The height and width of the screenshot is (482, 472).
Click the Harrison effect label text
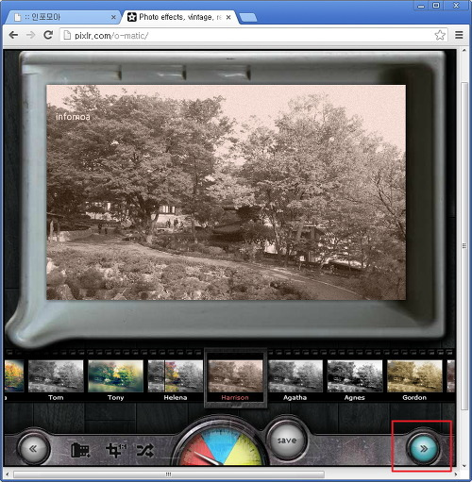(x=235, y=397)
